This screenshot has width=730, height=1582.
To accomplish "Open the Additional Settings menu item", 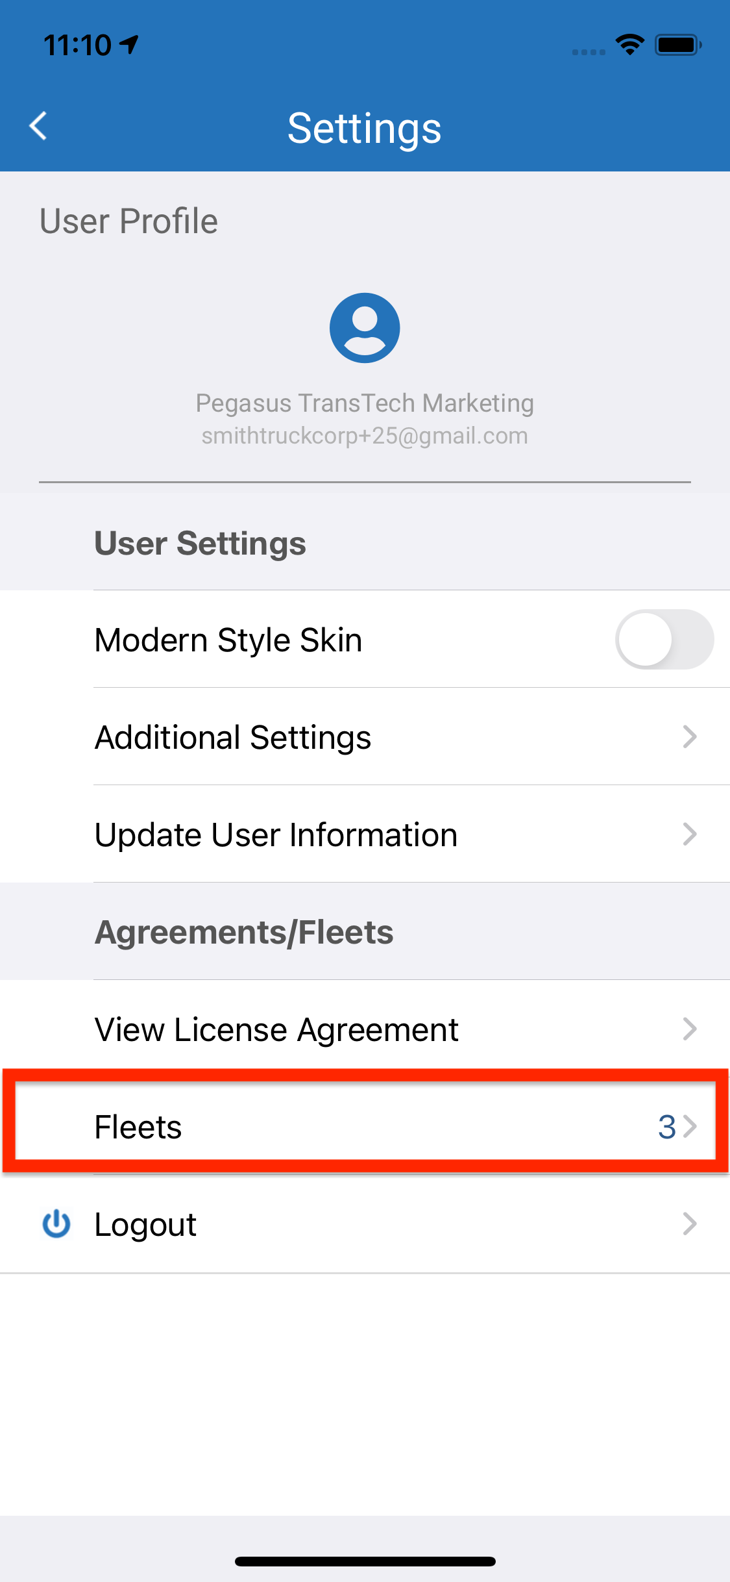I will point(233,737).
